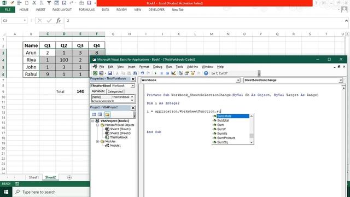Select ThisWorkbook in project tree

point(119,137)
